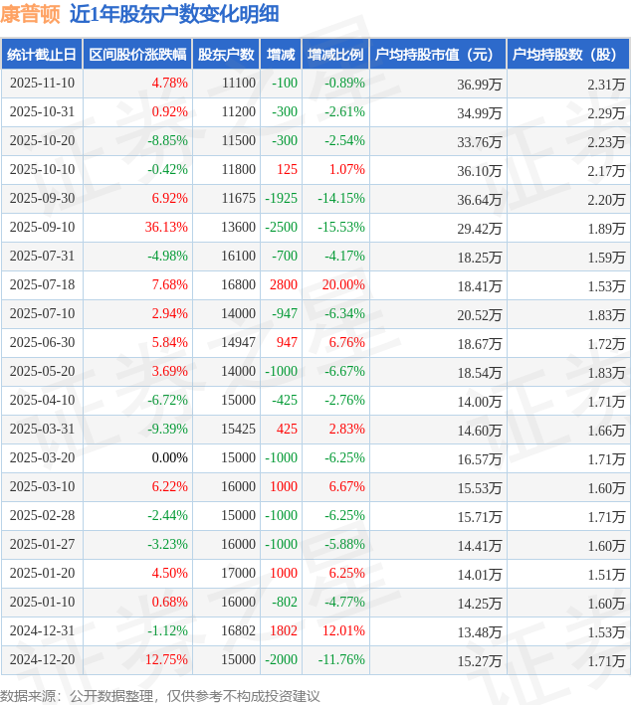Viewport: 631px width, 705px height.
Task: Click the -1925 shareholder decrease value
Action: [281, 199]
